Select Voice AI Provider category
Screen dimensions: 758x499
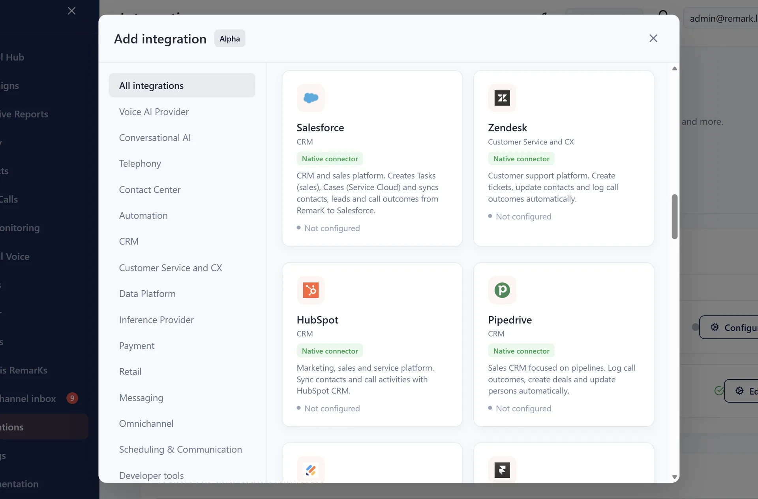(x=154, y=112)
